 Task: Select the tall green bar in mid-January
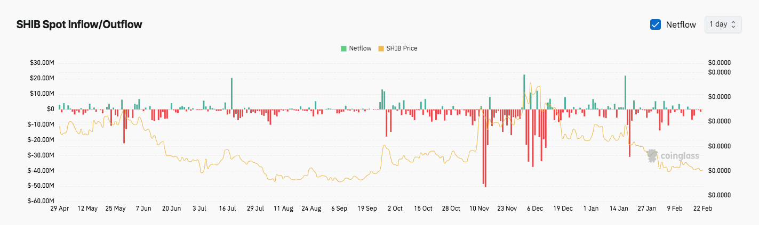point(625,93)
